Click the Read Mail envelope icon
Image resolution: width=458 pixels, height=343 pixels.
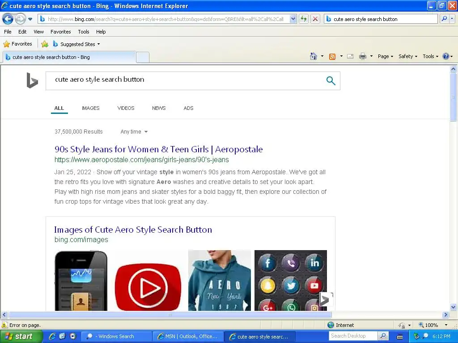tap(350, 56)
